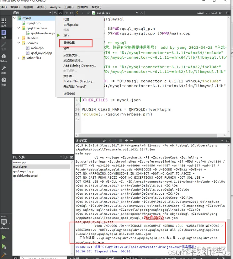Click the lock icon in the editor toolbar

(x=88, y=13)
